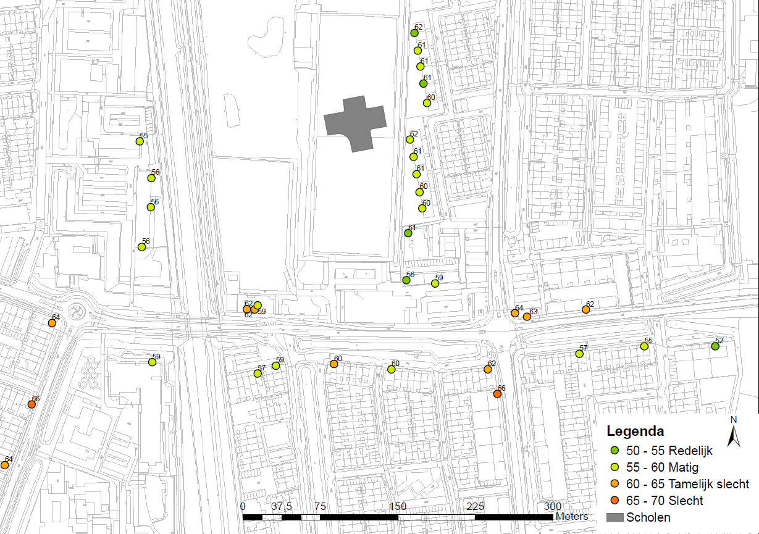Click the orange 64 point beside the 63 point

point(515,313)
